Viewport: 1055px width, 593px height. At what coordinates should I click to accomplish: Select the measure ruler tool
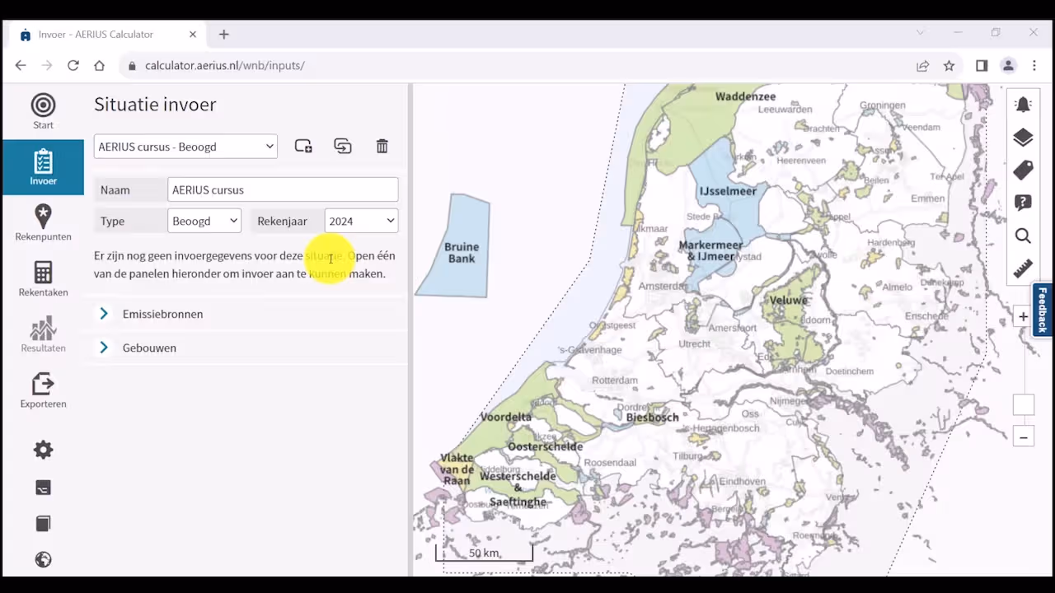[1023, 269]
